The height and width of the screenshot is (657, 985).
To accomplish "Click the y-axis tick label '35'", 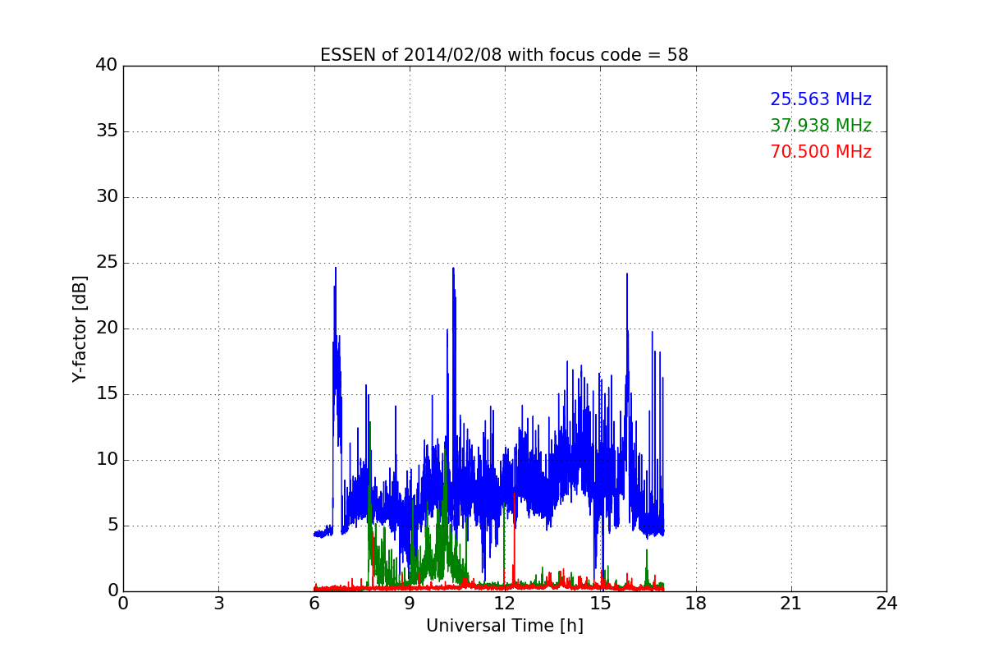I will click(107, 131).
